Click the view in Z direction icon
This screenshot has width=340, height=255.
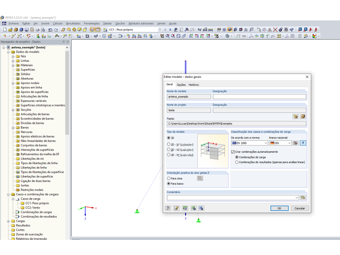[202, 36]
